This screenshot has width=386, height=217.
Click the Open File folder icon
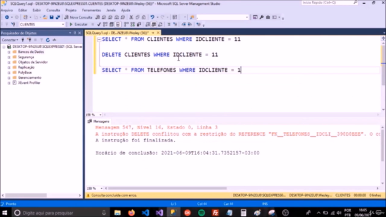point(45,17)
